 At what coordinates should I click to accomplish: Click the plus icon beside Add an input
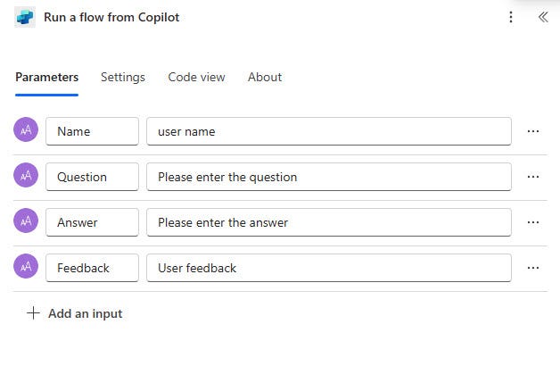coord(33,312)
